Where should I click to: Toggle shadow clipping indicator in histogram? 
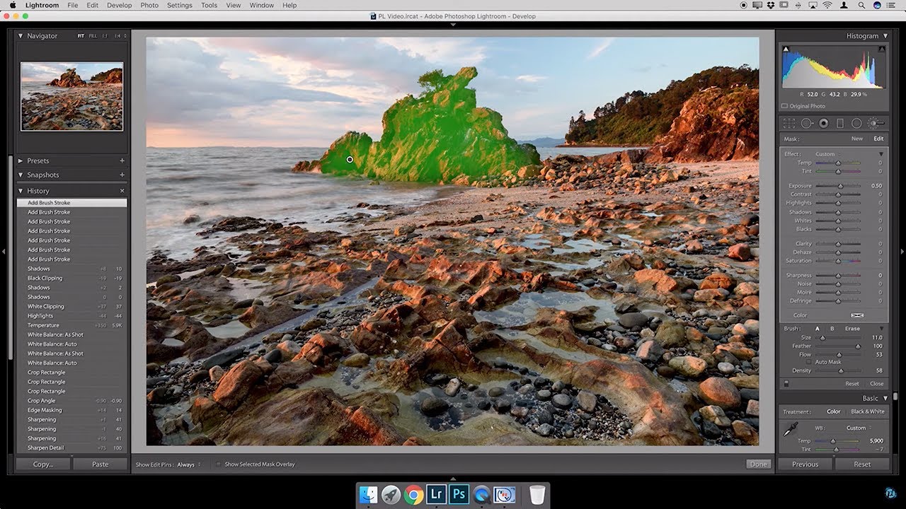click(786, 49)
